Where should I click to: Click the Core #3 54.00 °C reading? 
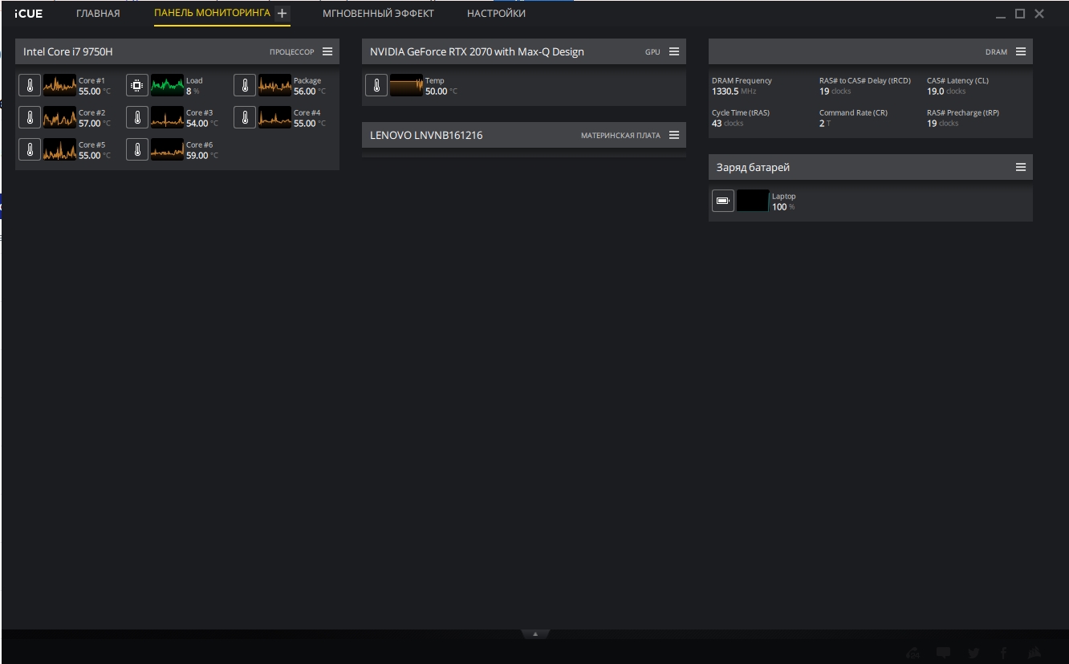point(202,124)
